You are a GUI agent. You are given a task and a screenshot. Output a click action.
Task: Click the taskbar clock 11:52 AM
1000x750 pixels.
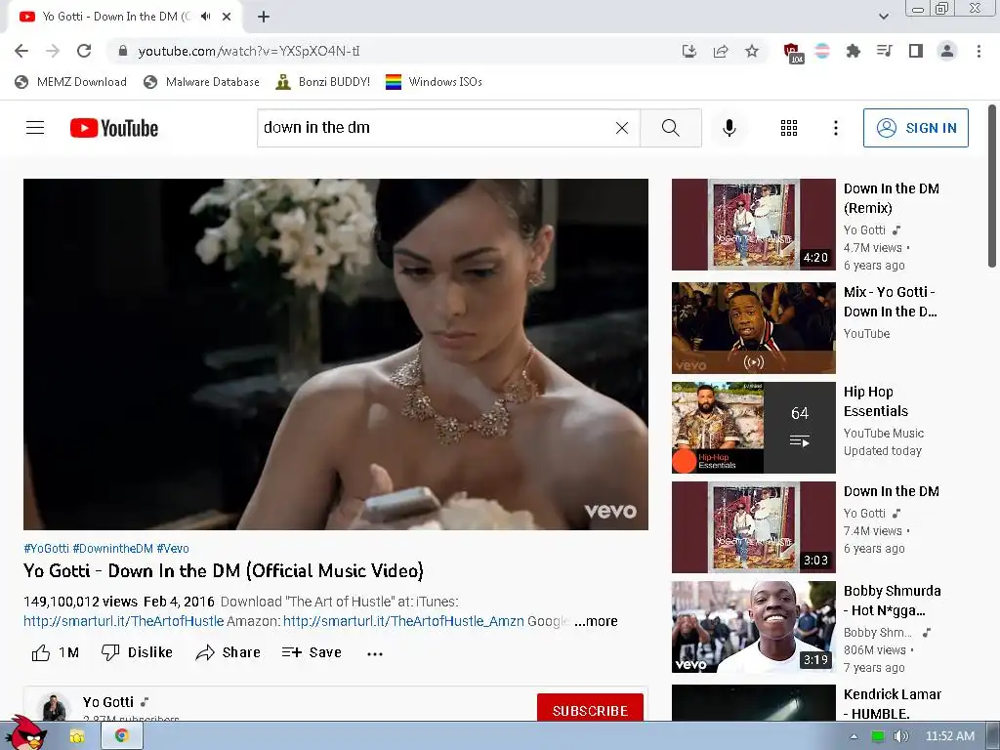click(x=949, y=736)
